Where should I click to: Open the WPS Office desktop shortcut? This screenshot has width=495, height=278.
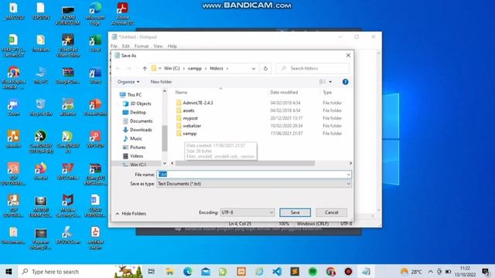tap(68, 171)
